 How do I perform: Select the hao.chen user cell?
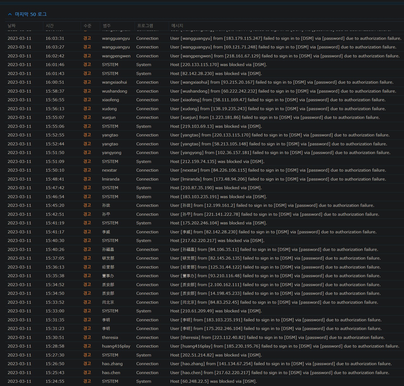point(111,373)
